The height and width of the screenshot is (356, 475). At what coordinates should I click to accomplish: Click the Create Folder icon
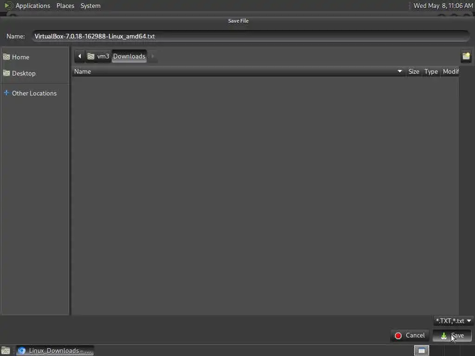pyautogui.click(x=466, y=56)
